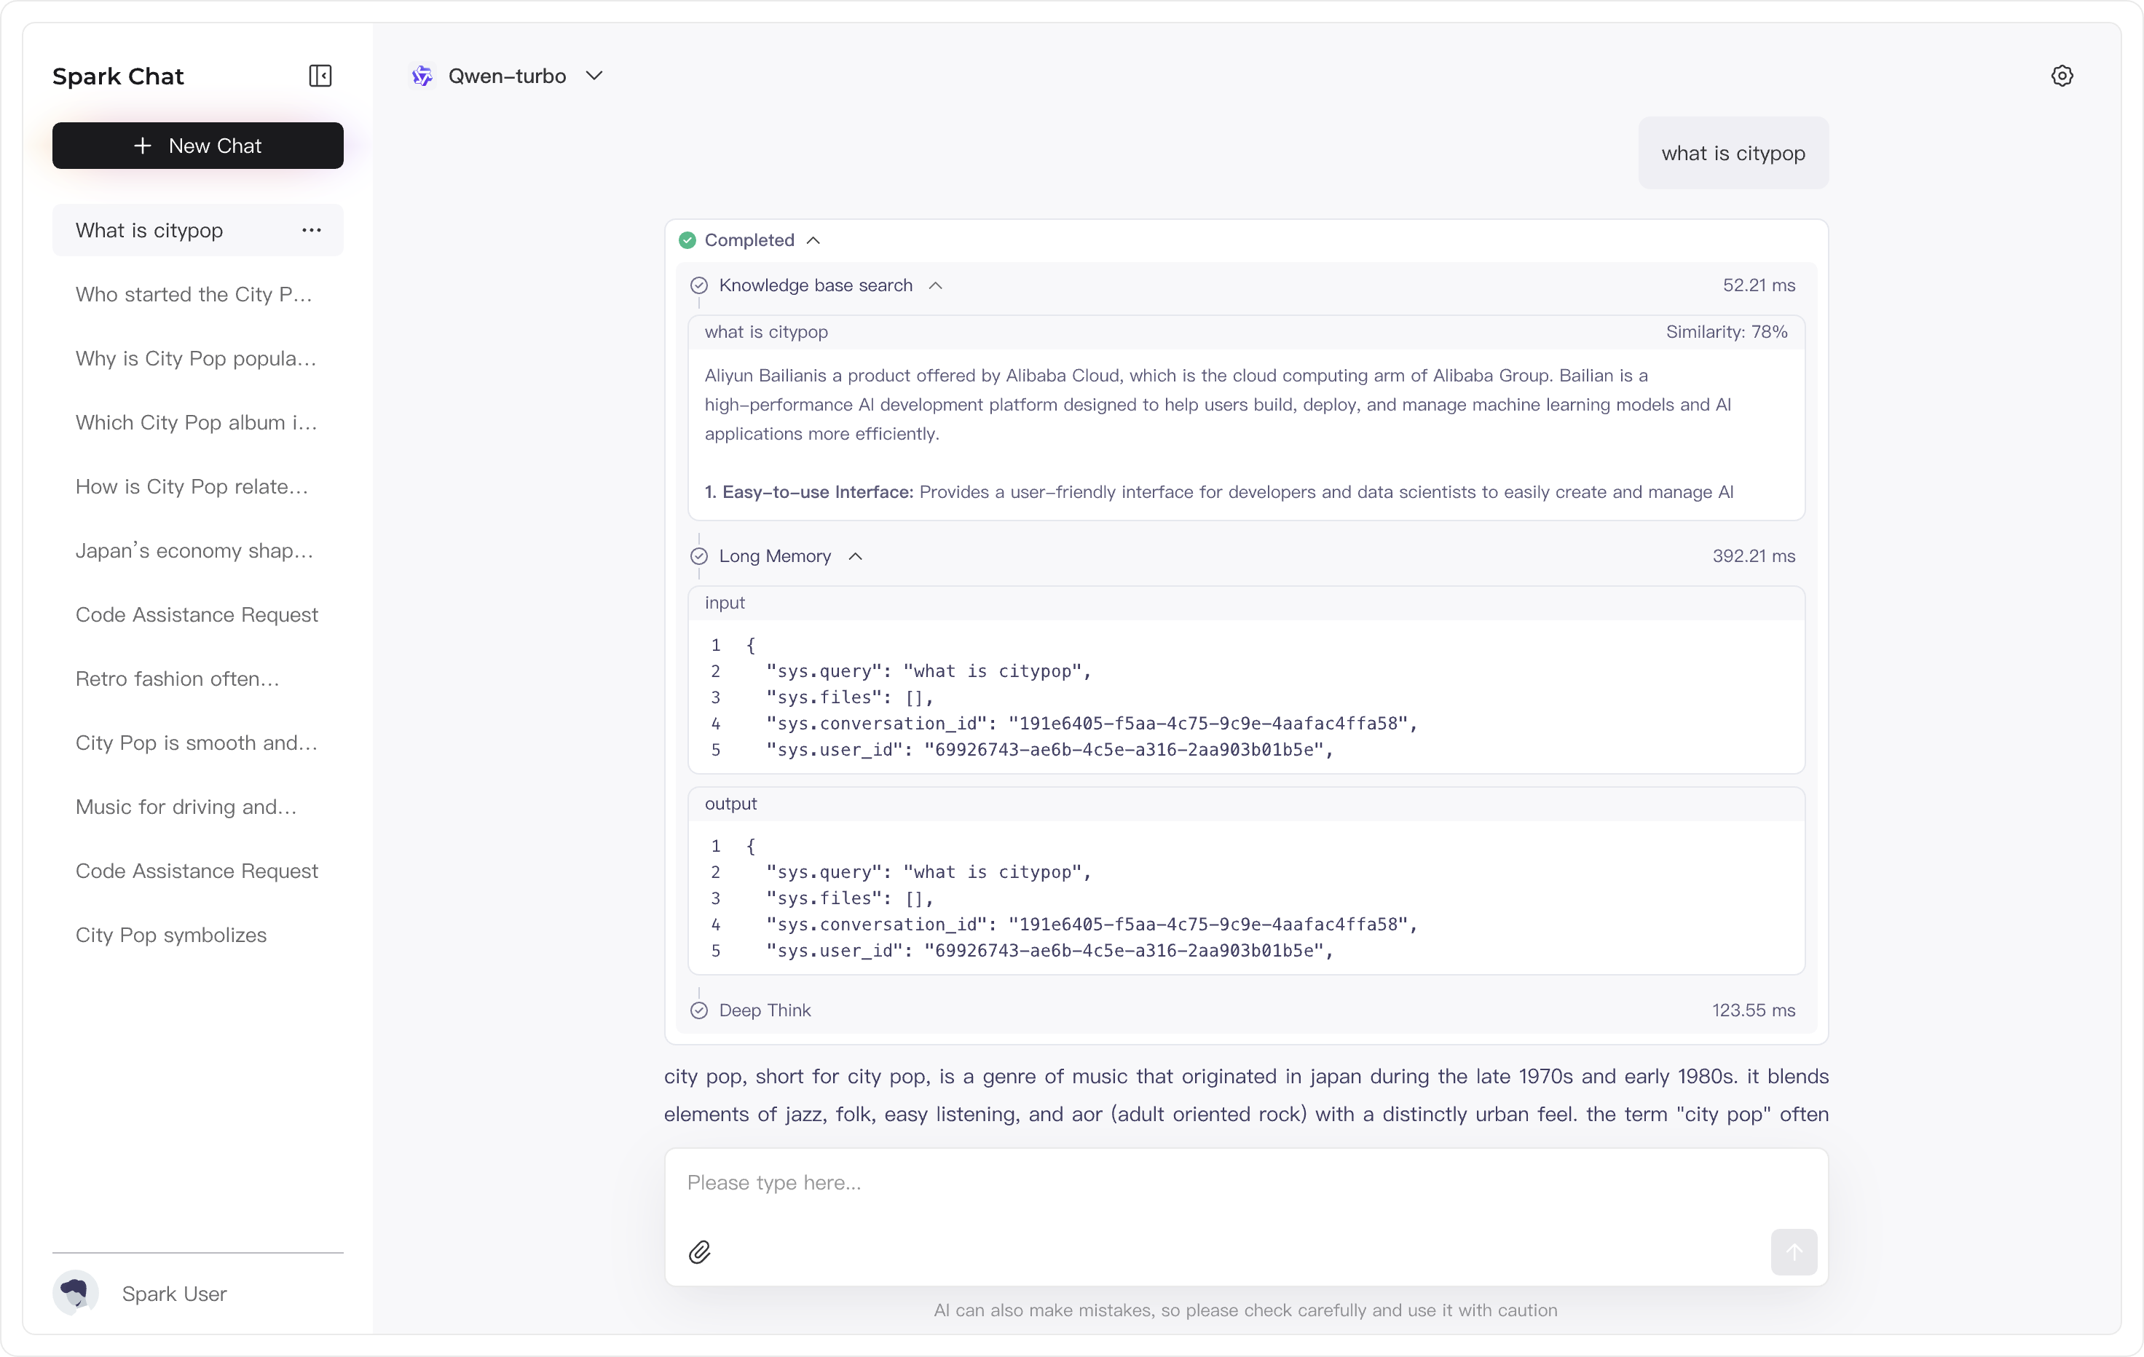Open the City Pop symbolizes conversation

pos(171,935)
